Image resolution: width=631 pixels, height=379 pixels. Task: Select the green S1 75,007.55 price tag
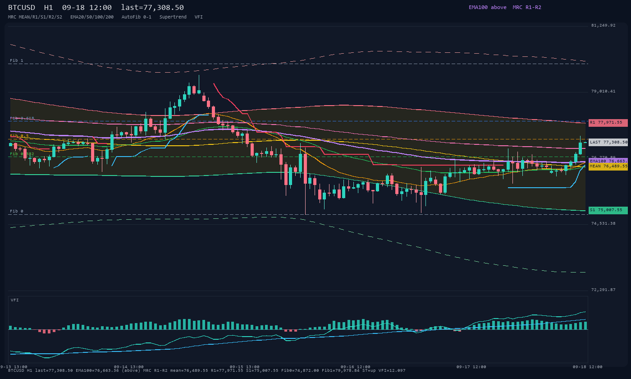coord(608,210)
